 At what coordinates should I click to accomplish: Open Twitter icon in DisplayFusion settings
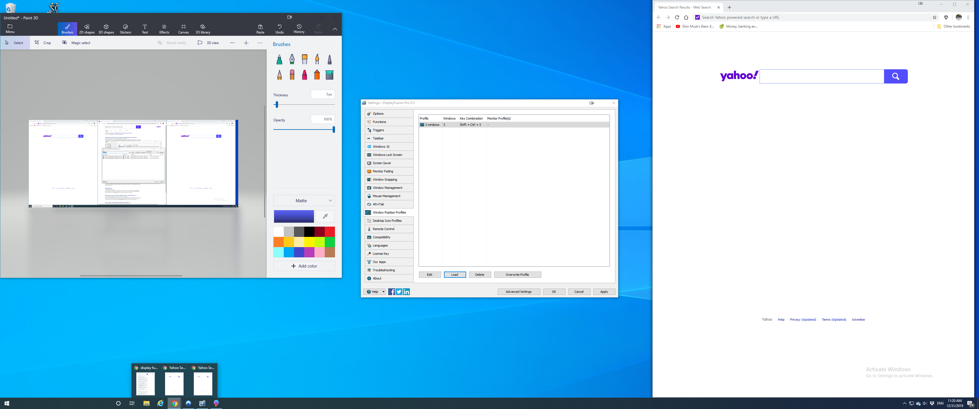(x=399, y=292)
